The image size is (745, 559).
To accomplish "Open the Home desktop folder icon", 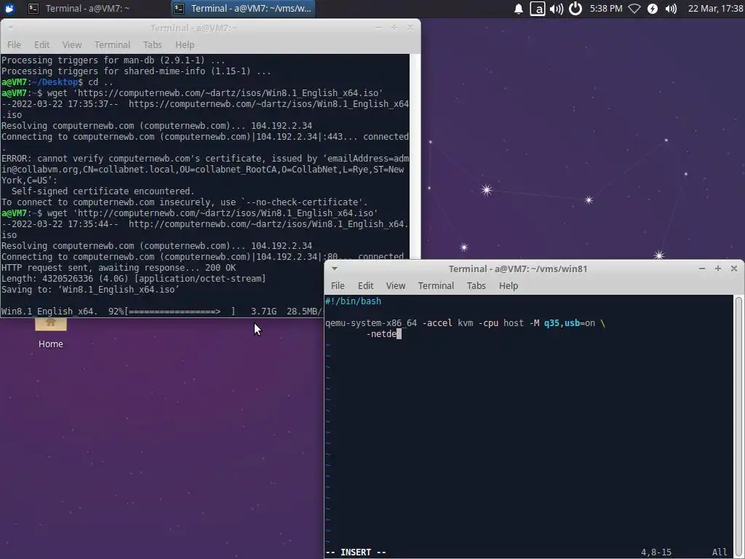I will pos(51,325).
